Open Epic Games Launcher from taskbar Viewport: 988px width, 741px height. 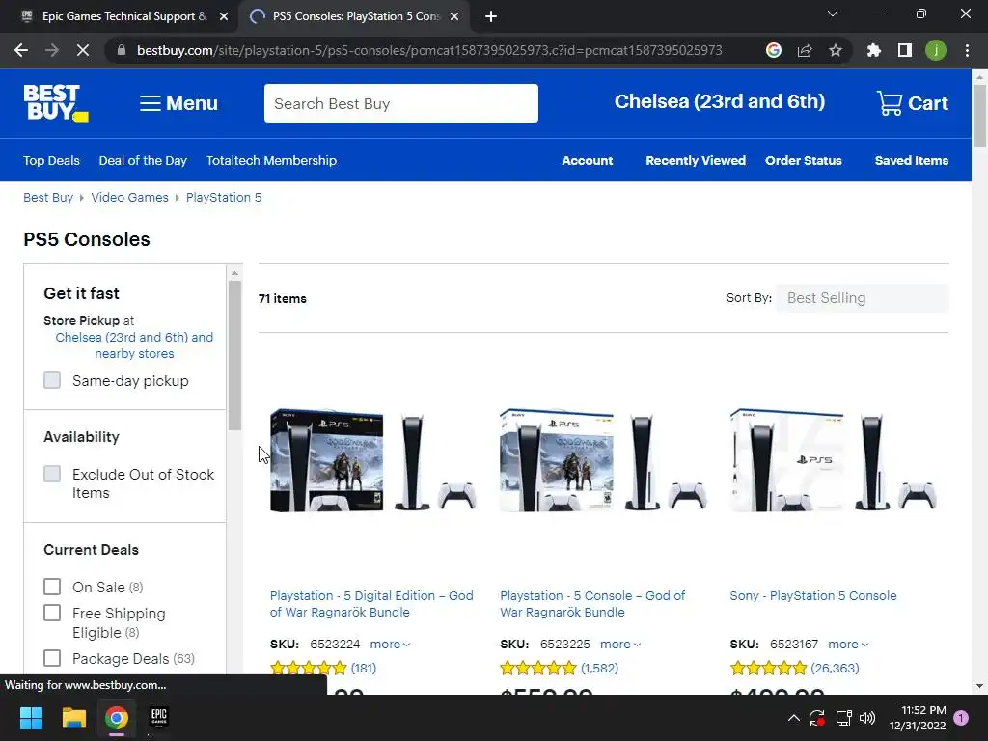point(159,717)
